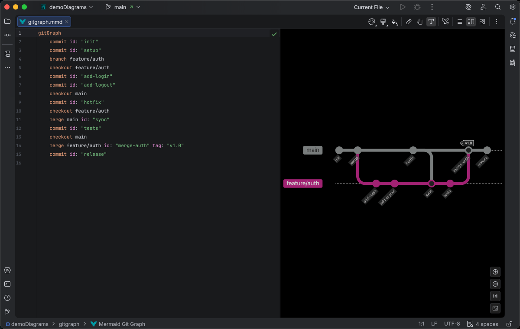The height and width of the screenshot is (329, 520).
Task: Click line number 9 in the gutter
Action: tap(19, 102)
